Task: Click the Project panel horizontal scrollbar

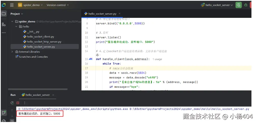Action: [x=38, y=89]
